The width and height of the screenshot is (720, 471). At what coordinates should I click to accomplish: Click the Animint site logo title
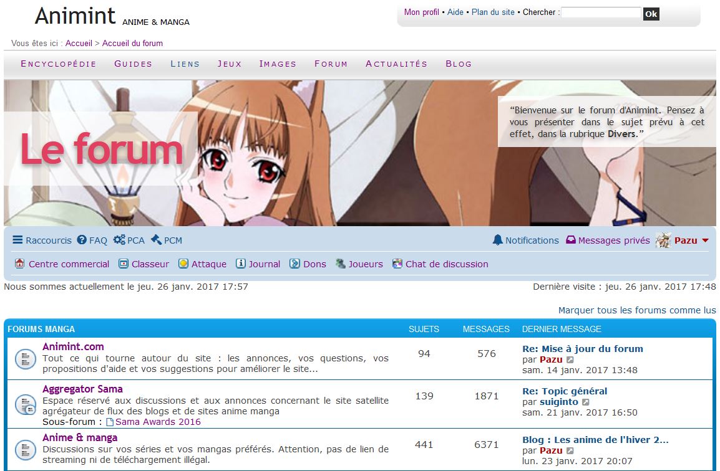click(x=75, y=16)
